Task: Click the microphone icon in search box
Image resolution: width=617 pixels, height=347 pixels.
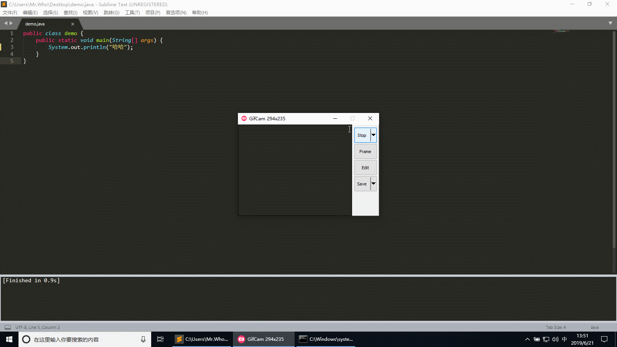Action: click(x=143, y=339)
